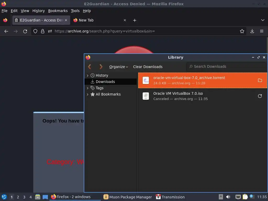The height and width of the screenshot is (201, 268).
Task: Open the View menu
Action: tap(25, 11)
